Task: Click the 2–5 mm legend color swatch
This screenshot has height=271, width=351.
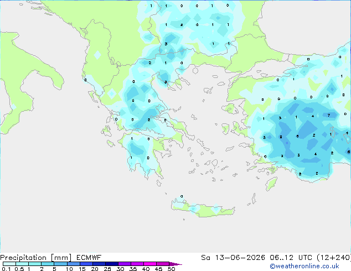Action: (x=48, y=264)
